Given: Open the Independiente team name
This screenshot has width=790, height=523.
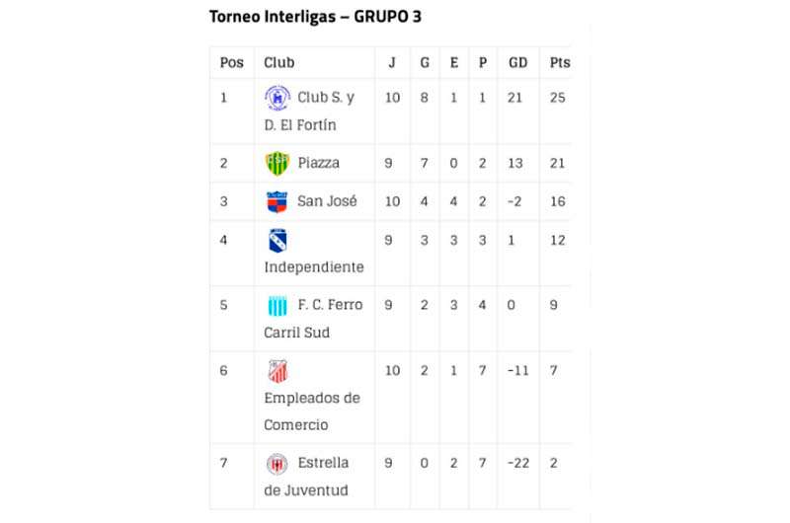Looking at the screenshot, I should point(314,267).
